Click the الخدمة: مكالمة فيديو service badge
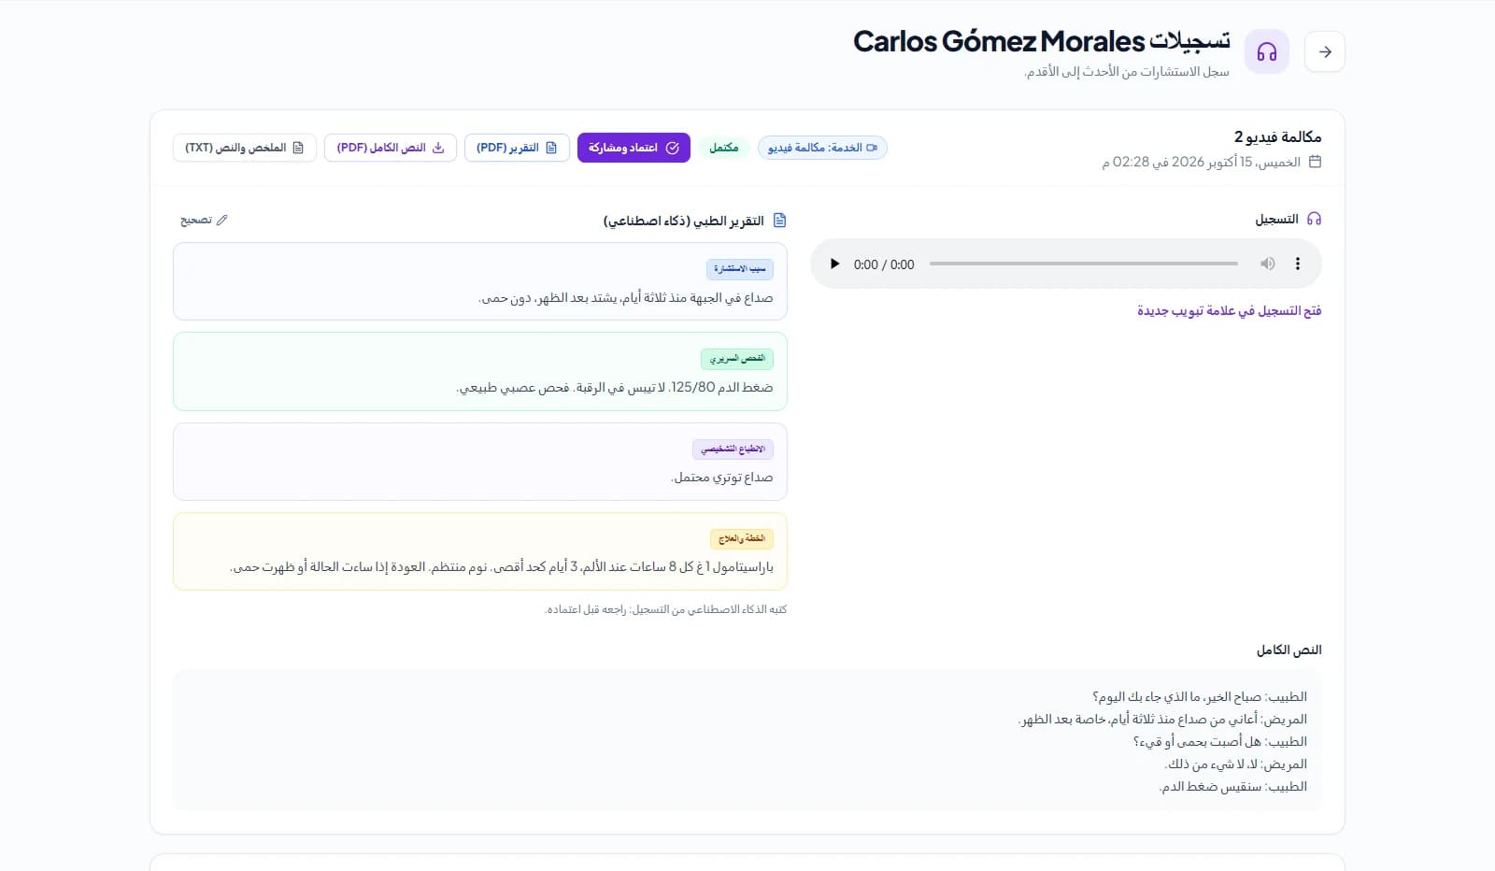Viewport: 1495px width, 871px height. pyautogui.click(x=822, y=148)
